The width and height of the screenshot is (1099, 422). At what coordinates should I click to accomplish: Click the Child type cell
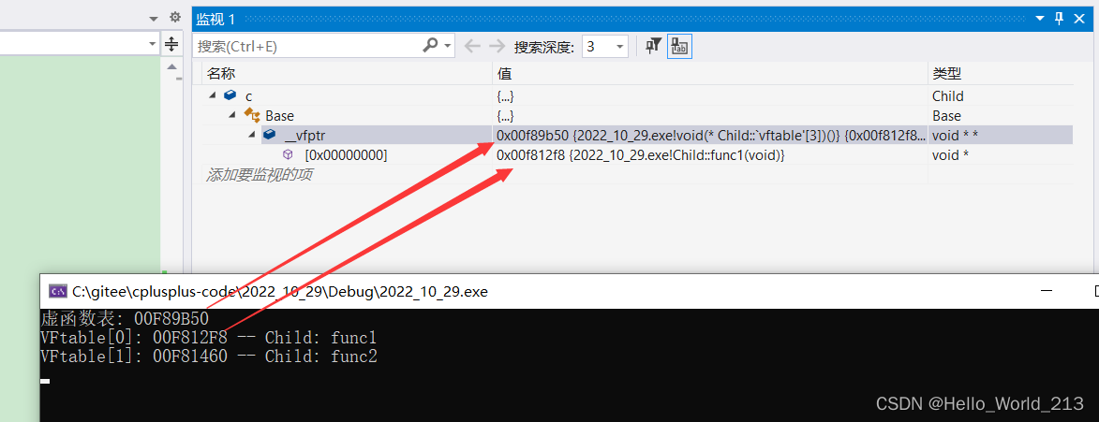pyautogui.click(x=947, y=95)
